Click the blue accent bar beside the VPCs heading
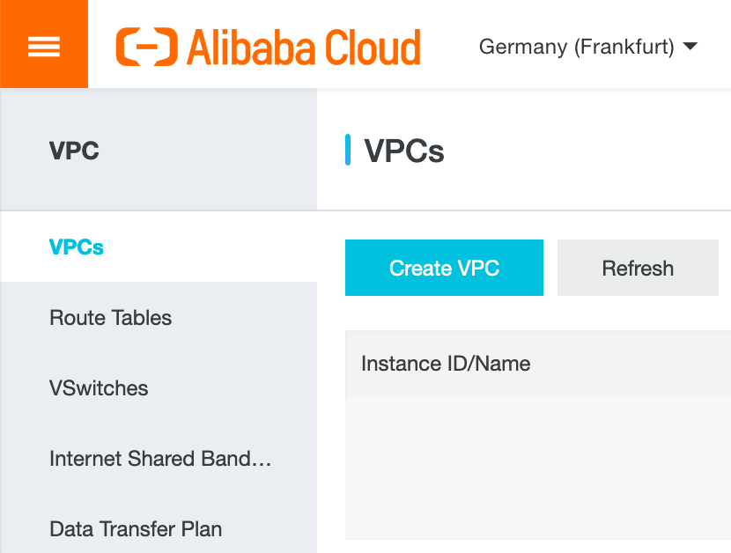The image size is (731, 553). (348, 150)
